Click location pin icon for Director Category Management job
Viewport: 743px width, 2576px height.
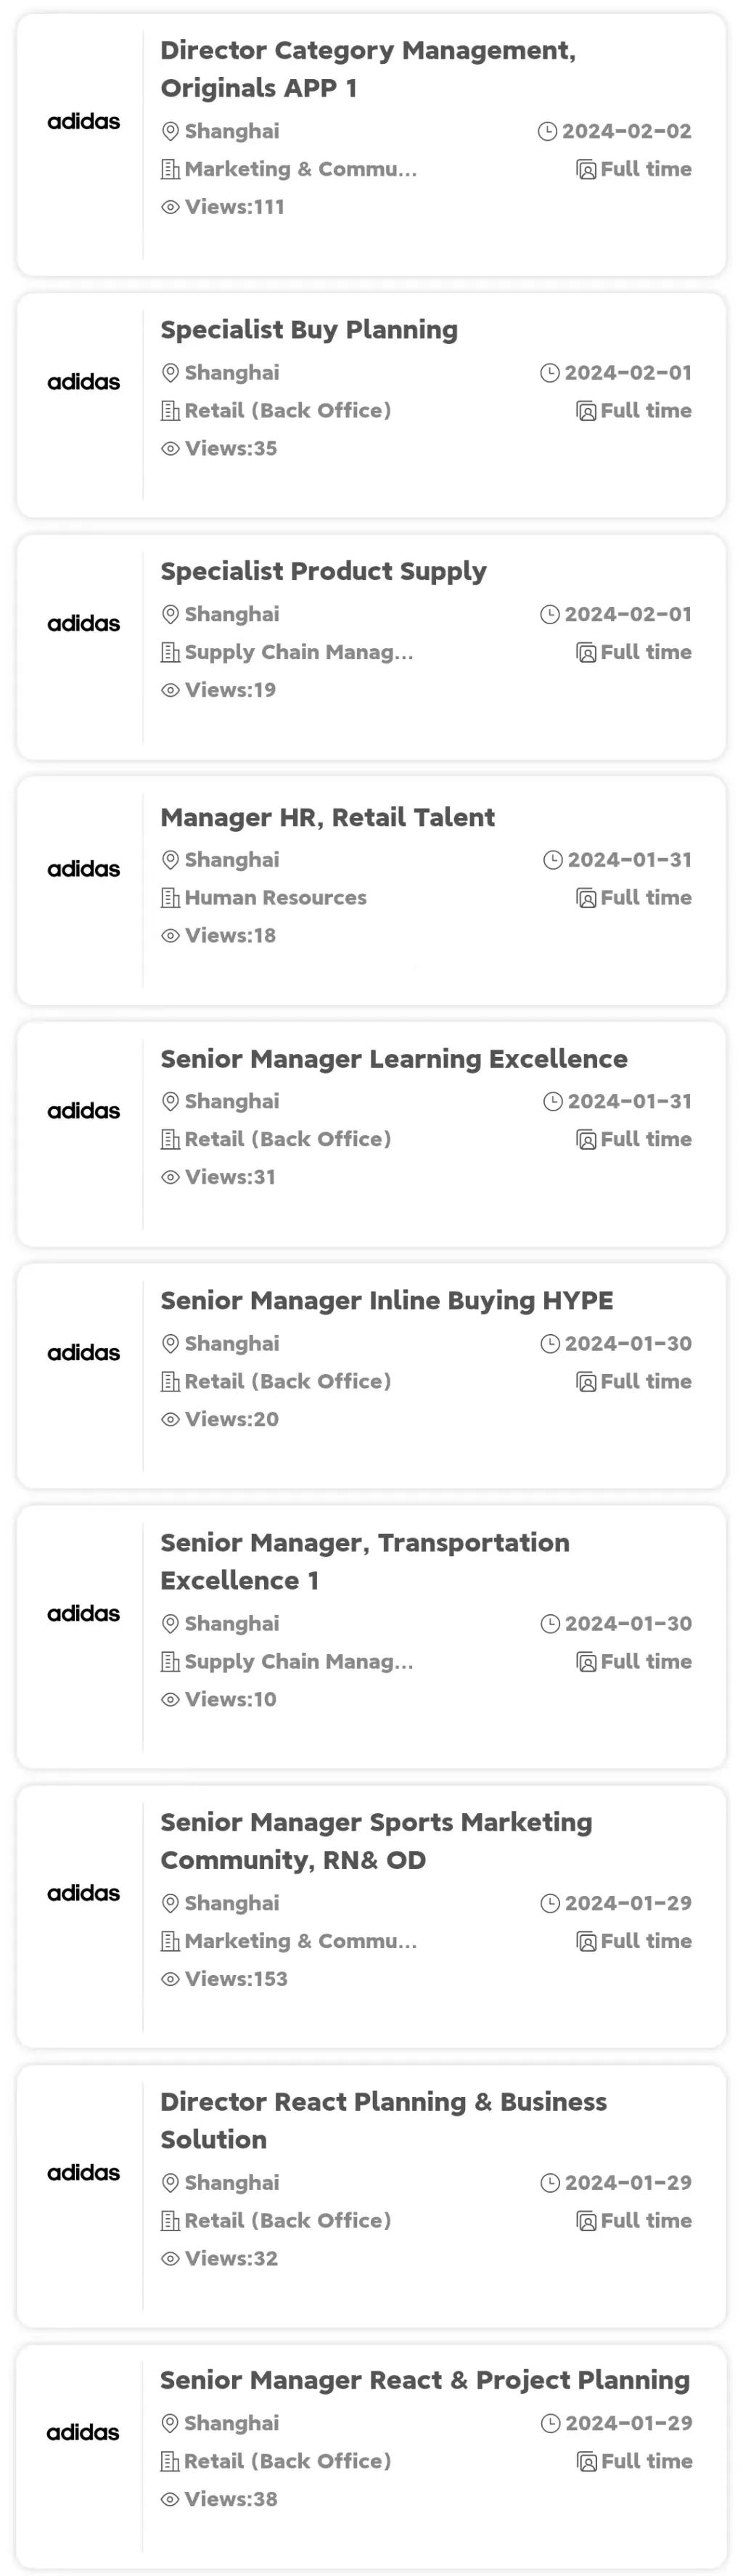point(170,131)
